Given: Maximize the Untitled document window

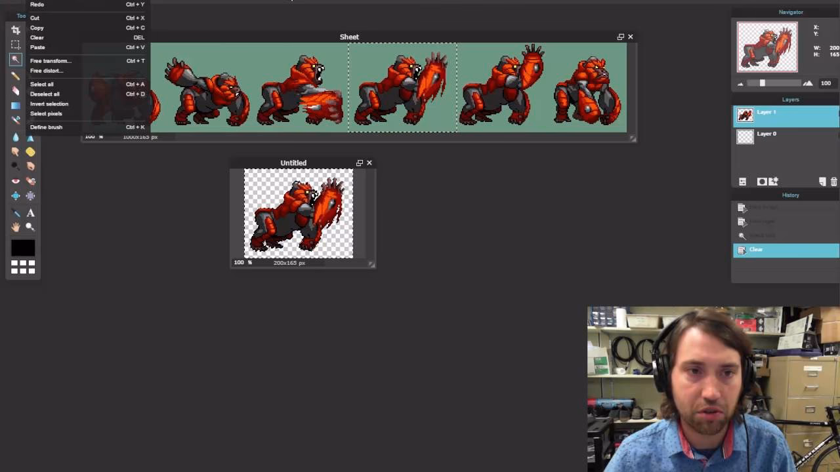Looking at the screenshot, I should pyautogui.click(x=359, y=163).
